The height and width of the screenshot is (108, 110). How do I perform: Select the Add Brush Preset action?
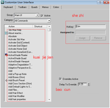17,80
